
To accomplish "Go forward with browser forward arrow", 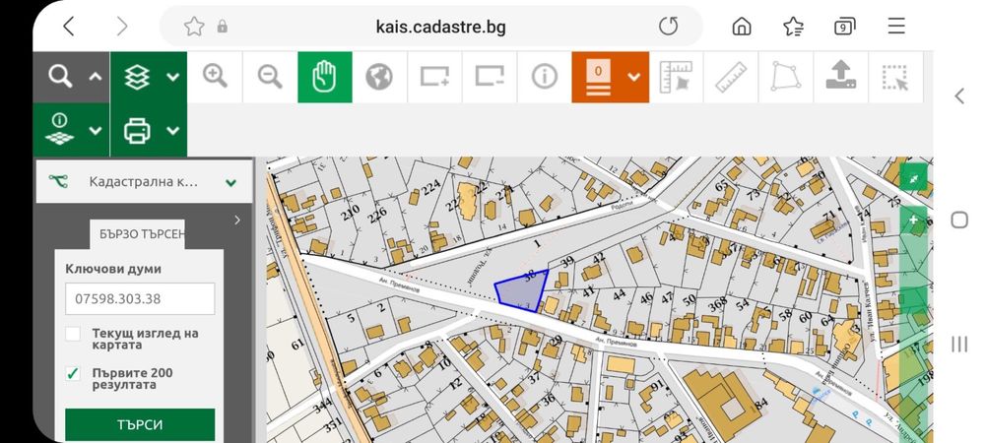I will point(122,27).
